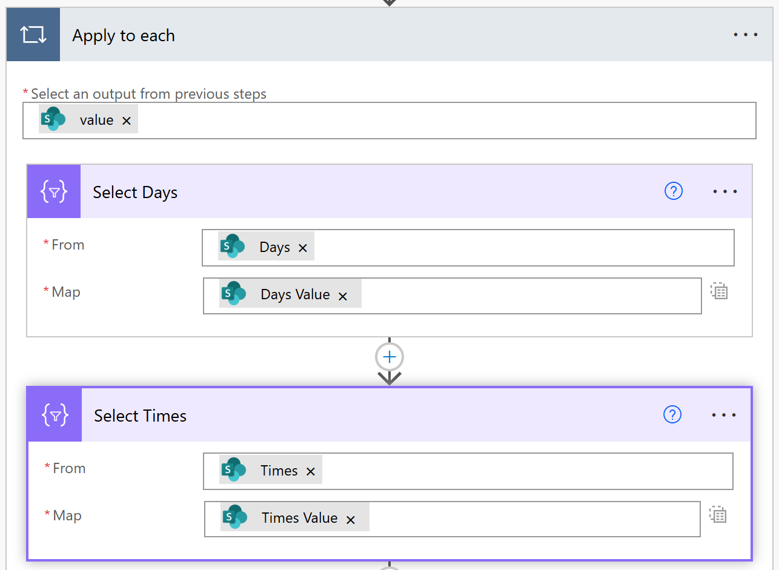Remove the Days Value token from Map

(x=343, y=296)
